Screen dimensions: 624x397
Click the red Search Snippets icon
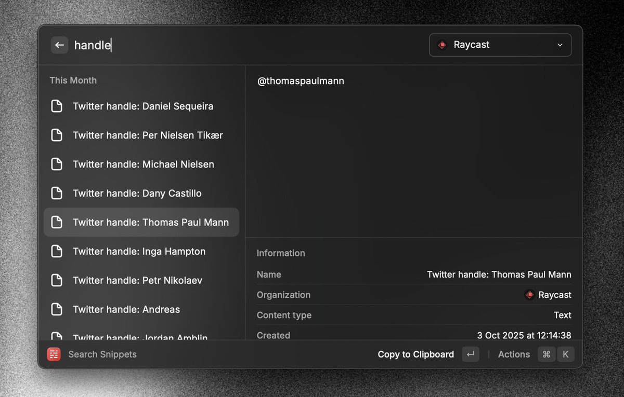54,354
